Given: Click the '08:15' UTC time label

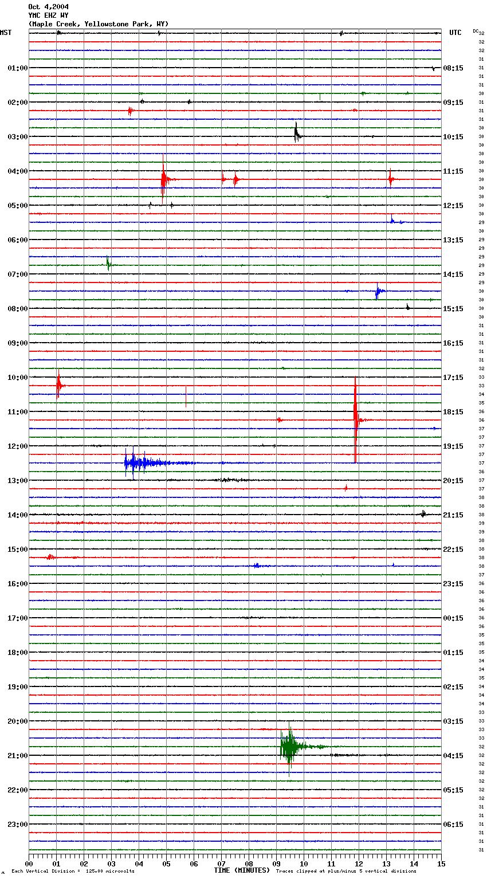Looking at the screenshot, I should coord(453,68).
